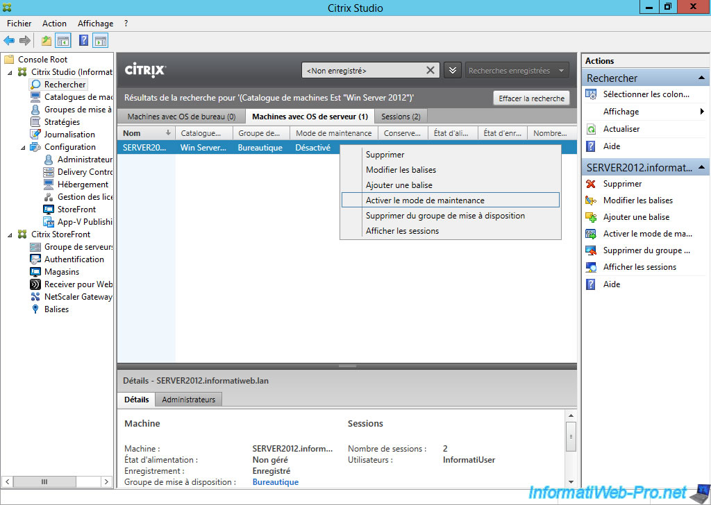Click red Supprimer icon in Actions pane
The image size is (711, 505).
tap(591, 184)
